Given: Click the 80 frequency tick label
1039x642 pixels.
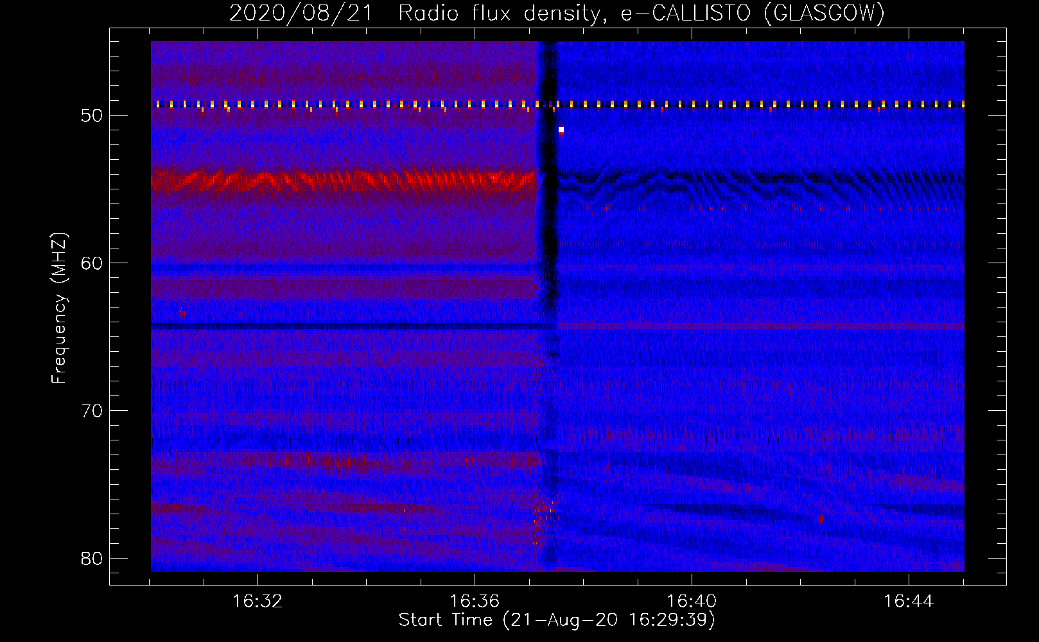Looking at the screenshot, I should pyautogui.click(x=92, y=559).
